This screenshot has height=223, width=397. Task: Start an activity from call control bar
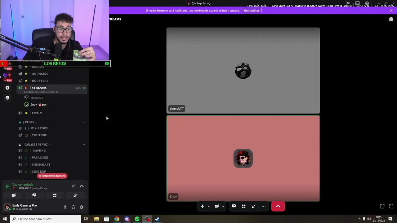tap(244, 206)
